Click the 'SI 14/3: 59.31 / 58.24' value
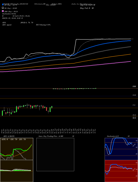The height and width of the screenshot is (182, 138). point(21,16)
